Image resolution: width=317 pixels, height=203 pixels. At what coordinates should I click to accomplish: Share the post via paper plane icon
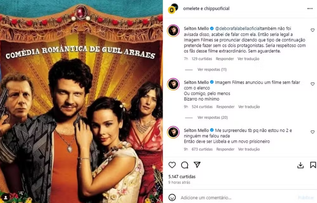197,165
